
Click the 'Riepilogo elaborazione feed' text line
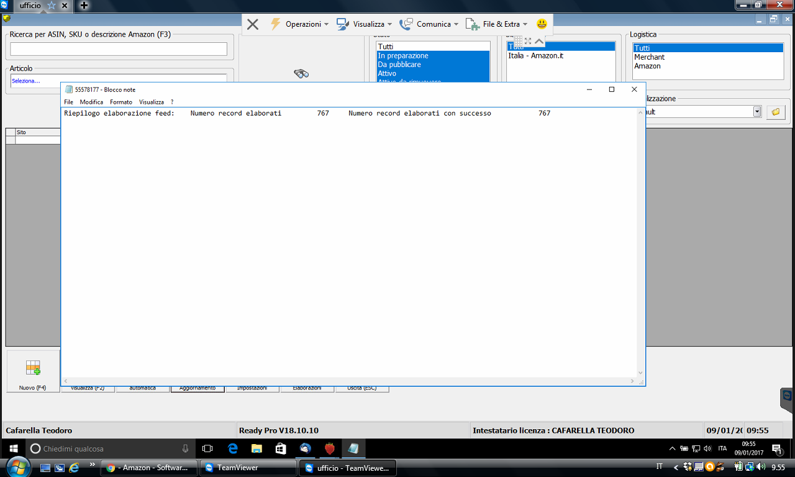click(307, 114)
